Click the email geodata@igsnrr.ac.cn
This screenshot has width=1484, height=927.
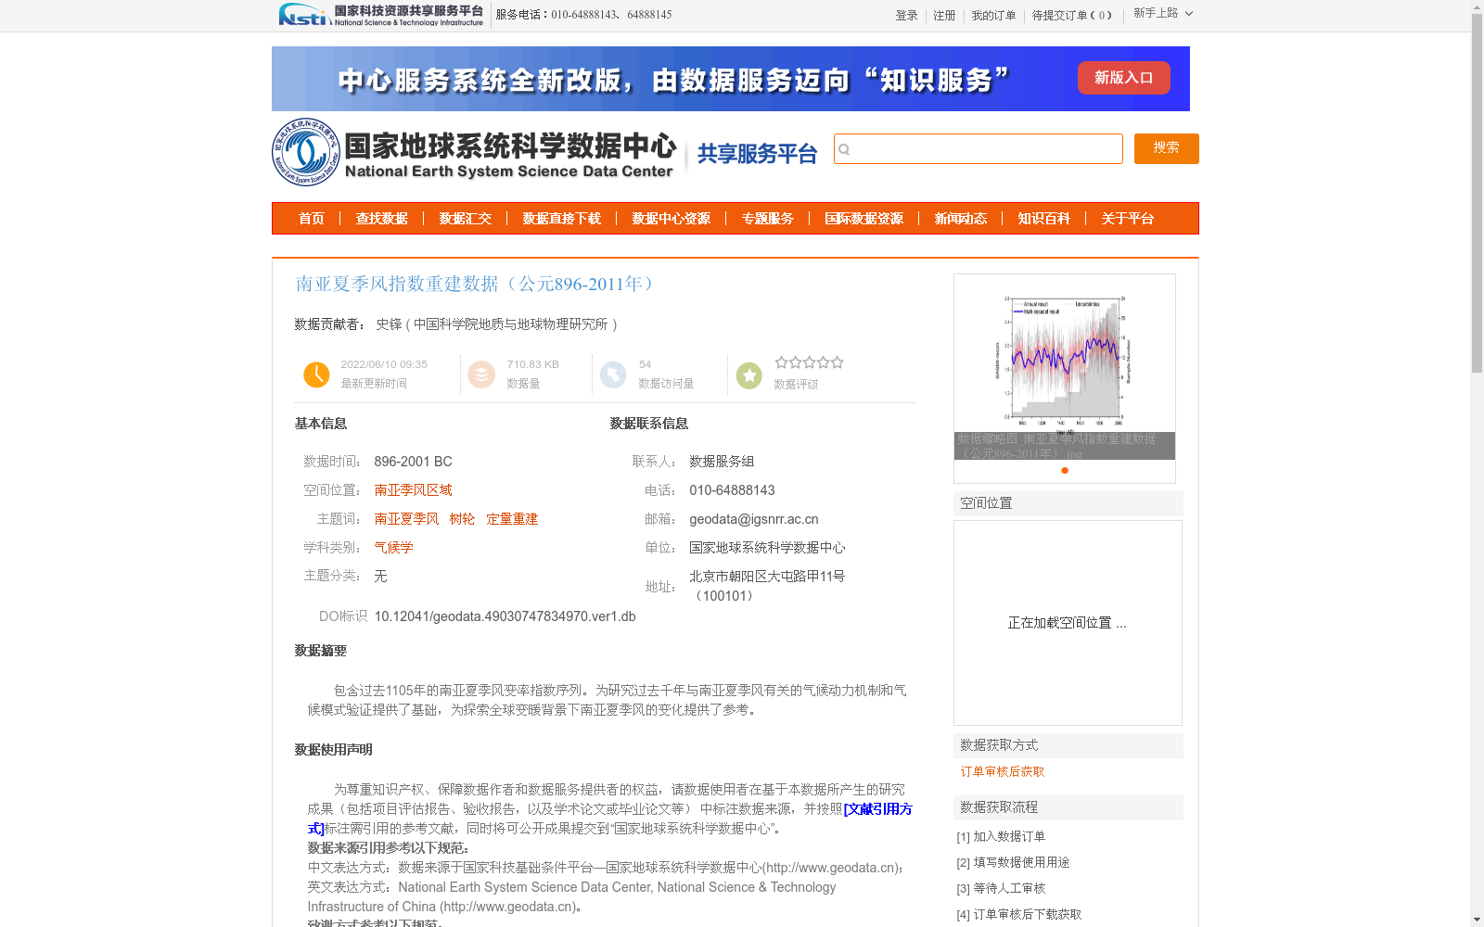tap(754, 519)
